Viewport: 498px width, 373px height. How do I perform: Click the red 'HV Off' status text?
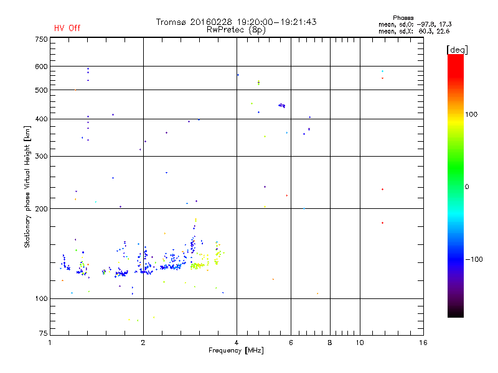(x=67, y=28)
